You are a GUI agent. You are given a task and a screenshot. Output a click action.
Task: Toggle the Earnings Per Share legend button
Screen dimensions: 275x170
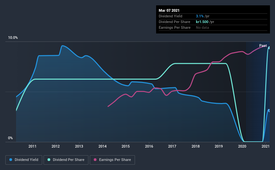click(x=112, y=160)
